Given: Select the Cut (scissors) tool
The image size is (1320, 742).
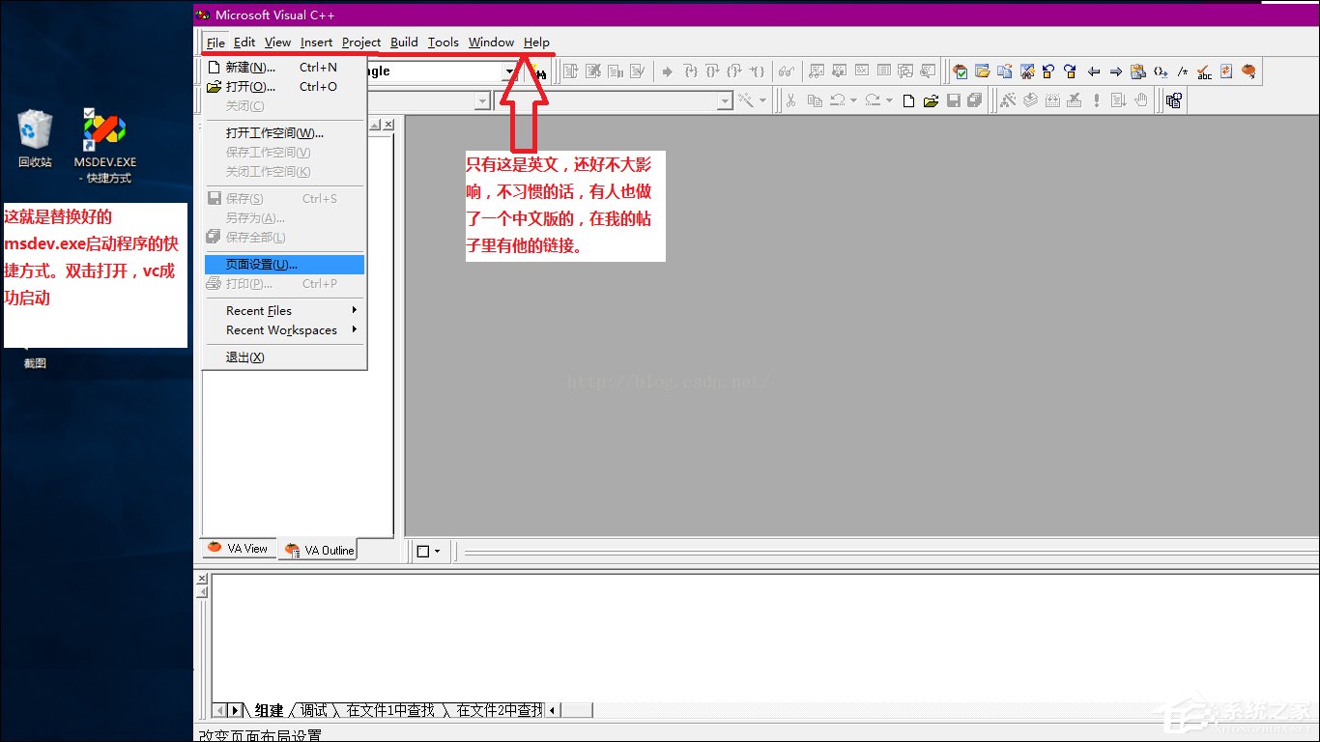Looking at the screenshot, I should [789, 100].
